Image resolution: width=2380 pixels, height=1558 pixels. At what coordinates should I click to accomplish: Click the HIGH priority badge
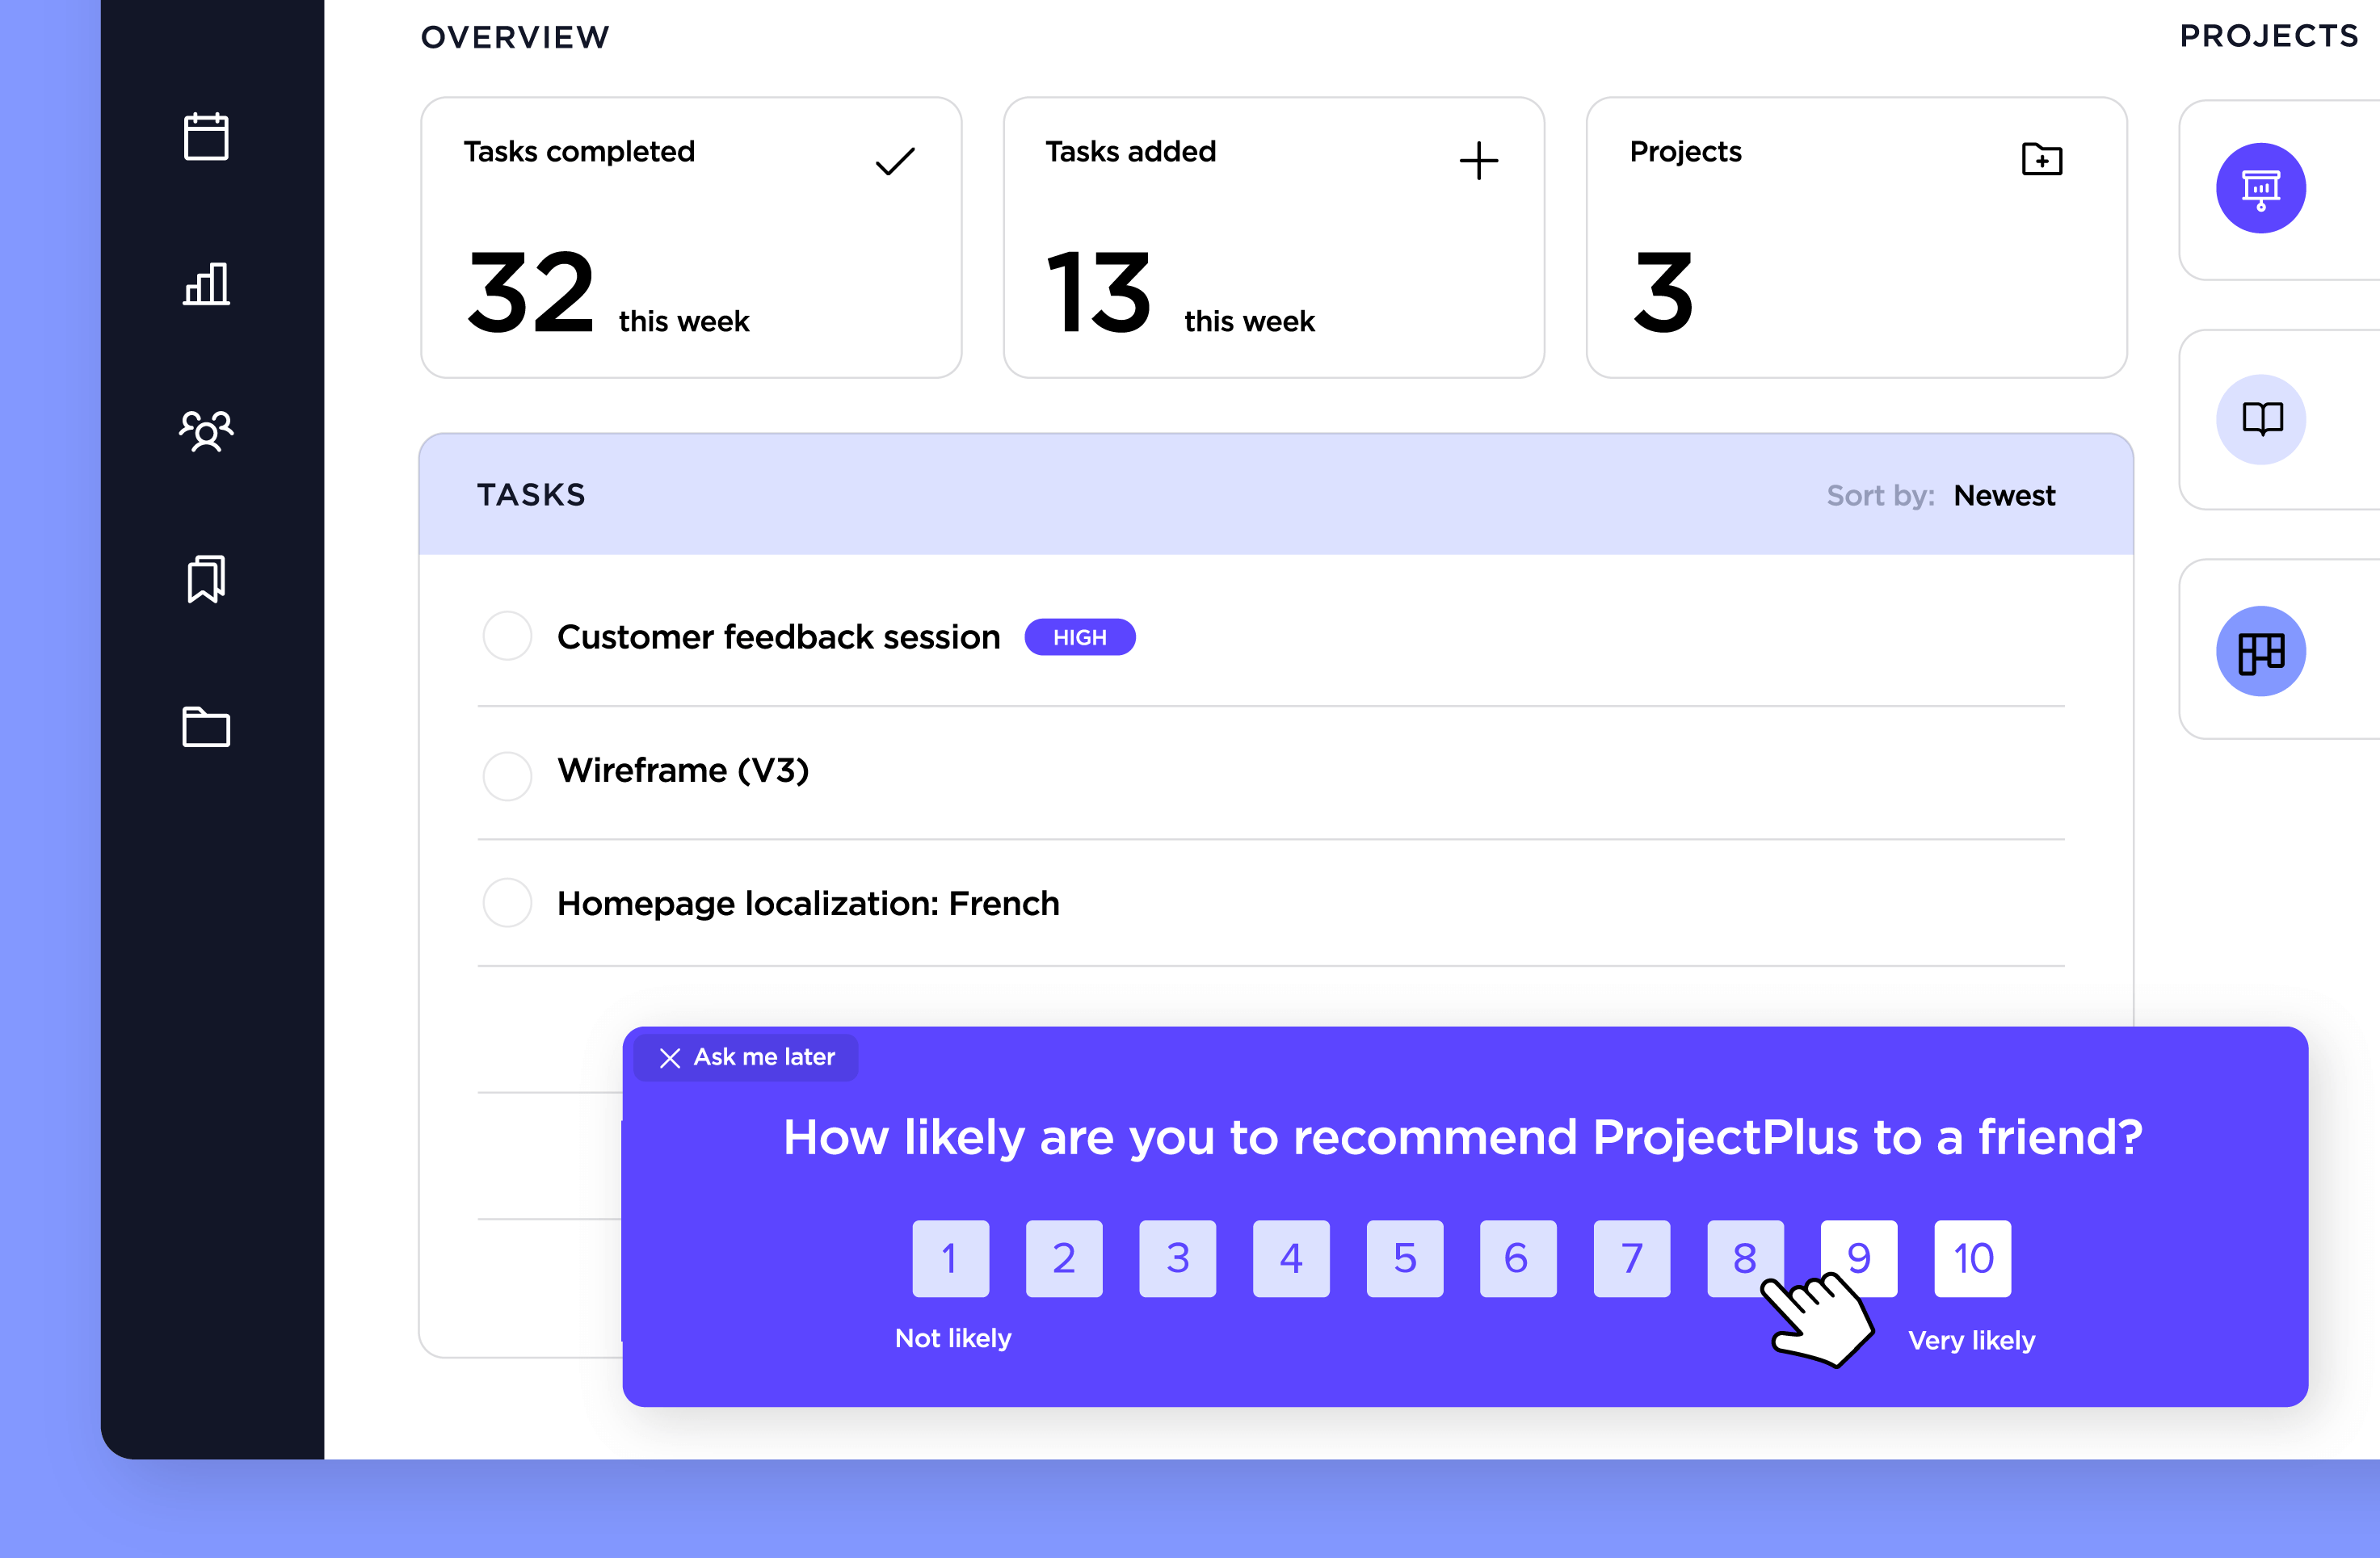1079,638
